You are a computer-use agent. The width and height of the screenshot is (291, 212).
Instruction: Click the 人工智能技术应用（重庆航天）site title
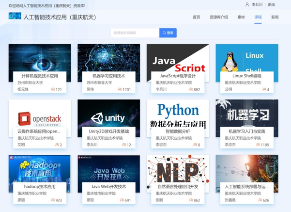tap(60, 17)
